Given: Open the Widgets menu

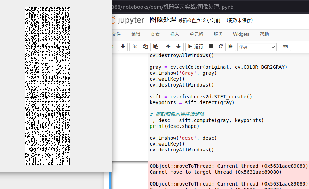Looking at the screenshot, I should tap(241, 34).
